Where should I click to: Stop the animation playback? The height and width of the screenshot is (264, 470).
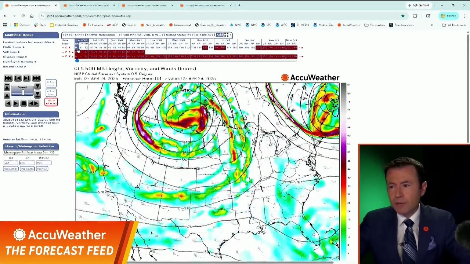pos(23,103)
